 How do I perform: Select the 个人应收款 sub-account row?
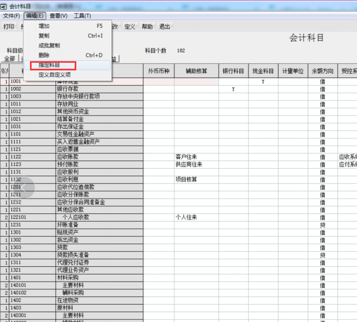click(99, 217)
